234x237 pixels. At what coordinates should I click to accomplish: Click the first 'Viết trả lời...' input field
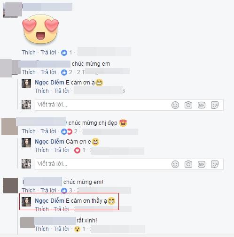pos(129,105)
